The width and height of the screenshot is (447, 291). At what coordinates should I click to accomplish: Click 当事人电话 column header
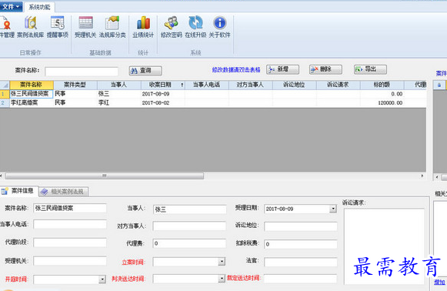207,85
